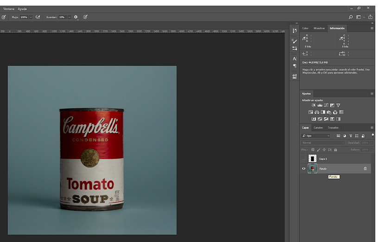This screenshot has width=380, height=242.
Task: Add a Channel Mixer adjustment
Action: (x=335, y=112)
